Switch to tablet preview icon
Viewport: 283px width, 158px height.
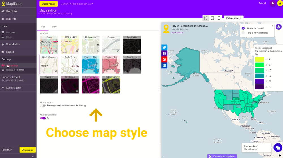[213, 18]
